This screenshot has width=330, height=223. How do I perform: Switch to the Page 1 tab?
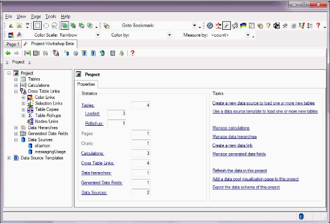13,44
